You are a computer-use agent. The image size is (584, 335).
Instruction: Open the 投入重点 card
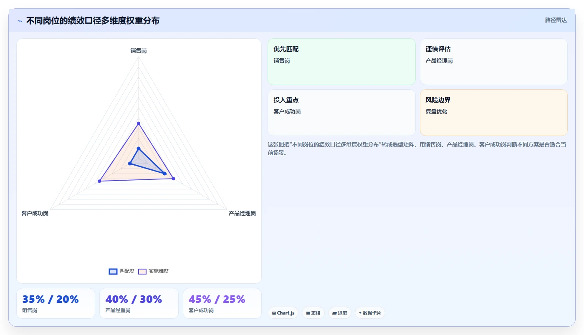[x=341, y=113]
